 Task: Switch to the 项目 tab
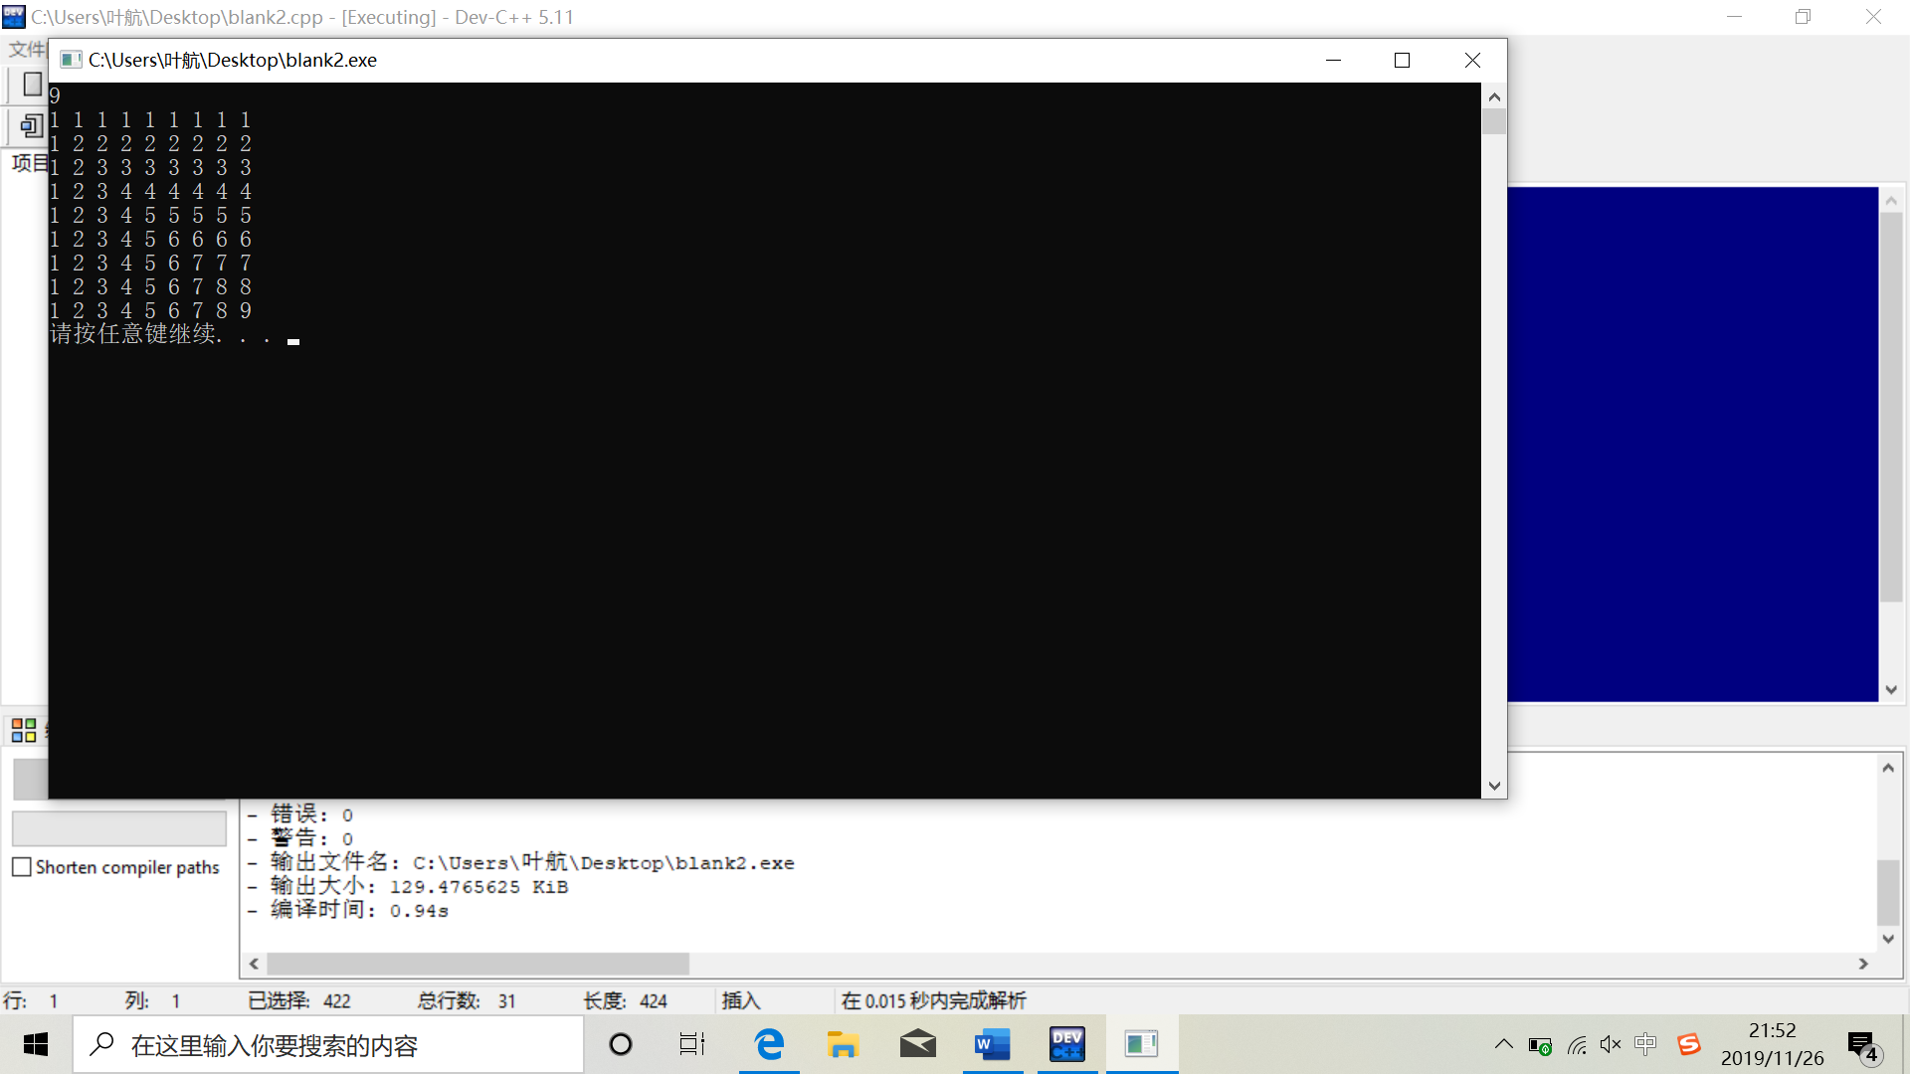click(28, 163)
